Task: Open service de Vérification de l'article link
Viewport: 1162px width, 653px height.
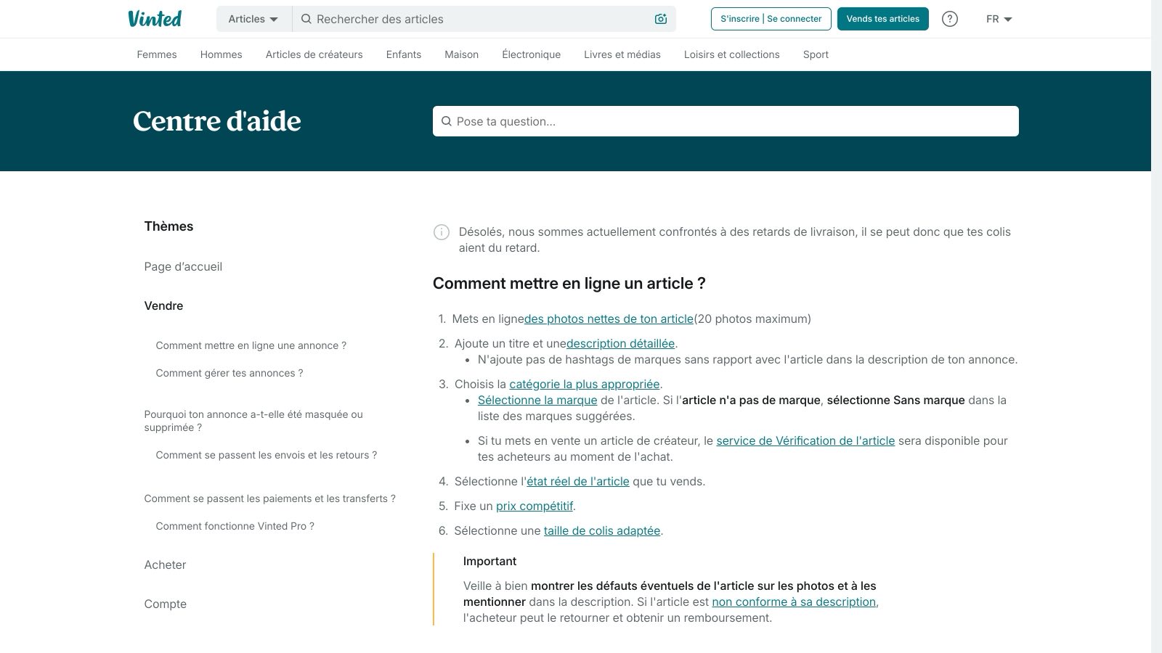Action: [x=805, y=441]
